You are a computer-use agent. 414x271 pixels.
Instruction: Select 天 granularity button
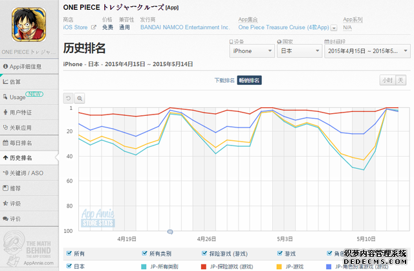tap(401, 80)
